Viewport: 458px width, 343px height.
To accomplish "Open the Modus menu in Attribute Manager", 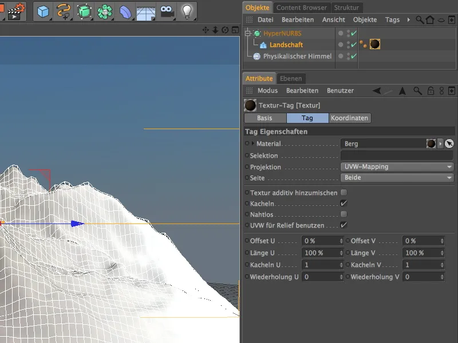I will (x=267, y=91).
